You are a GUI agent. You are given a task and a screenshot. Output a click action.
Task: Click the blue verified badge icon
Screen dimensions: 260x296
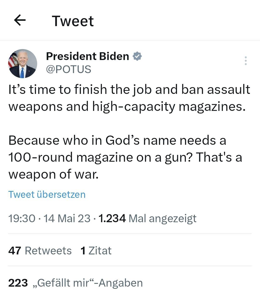[137, 56]
